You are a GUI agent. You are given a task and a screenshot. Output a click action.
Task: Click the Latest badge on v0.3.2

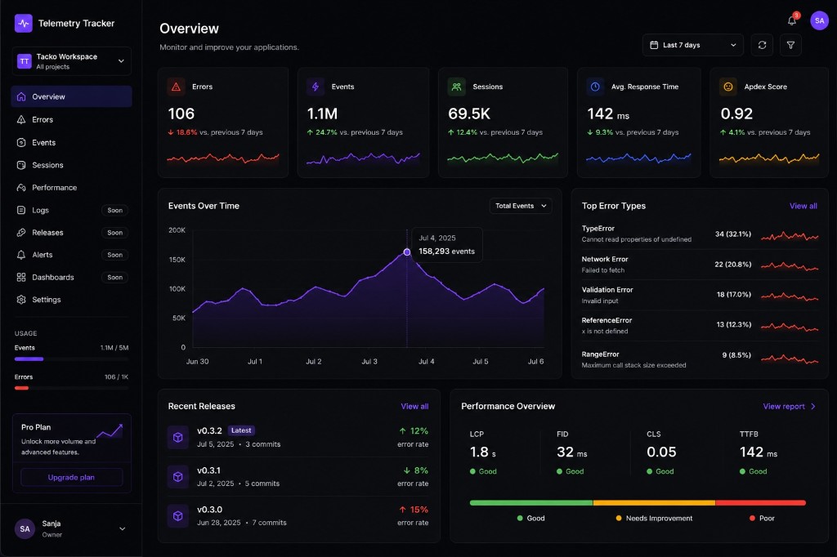(x=241, y=430)
